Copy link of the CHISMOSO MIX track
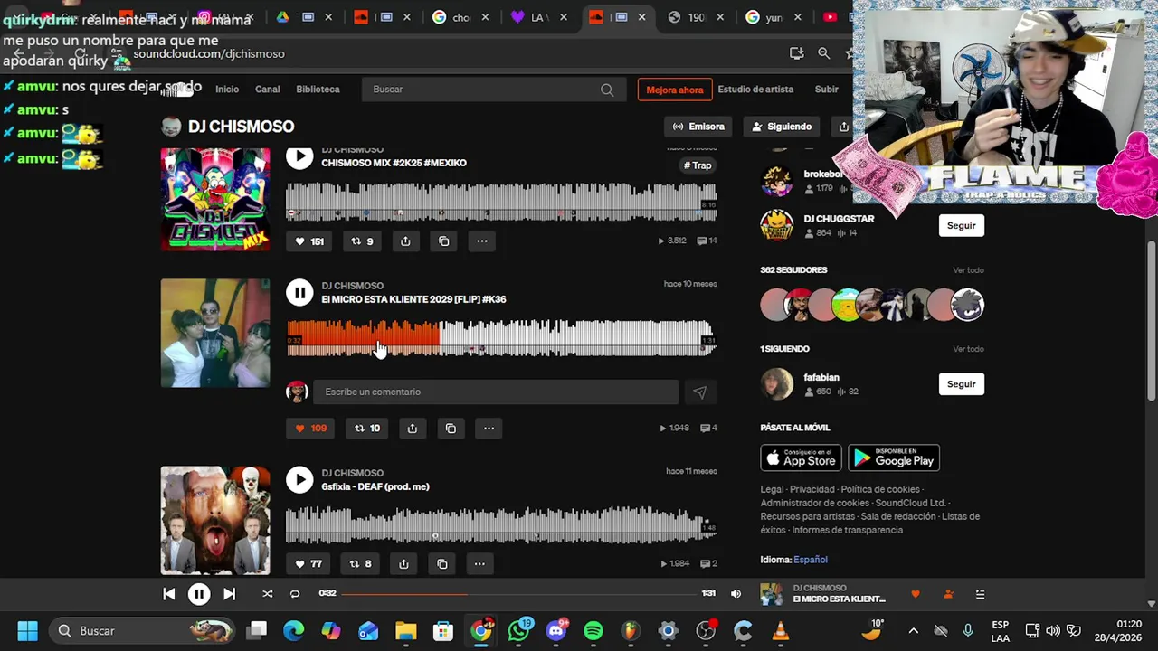The height and width of the screenshot is (651, 1158). pos(444,241)
